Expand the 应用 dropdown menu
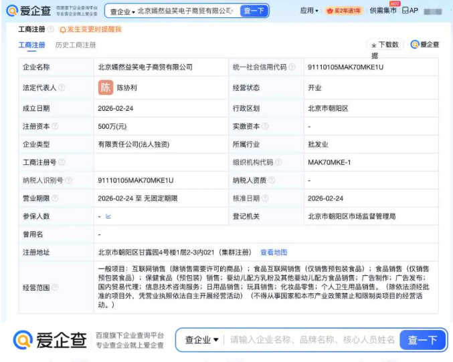453x362 pixels. click(x=308, y=11)
